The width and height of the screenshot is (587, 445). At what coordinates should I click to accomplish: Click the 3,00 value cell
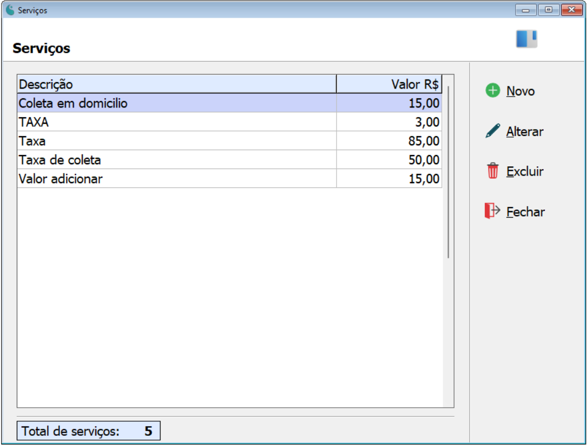click(389, 122)
